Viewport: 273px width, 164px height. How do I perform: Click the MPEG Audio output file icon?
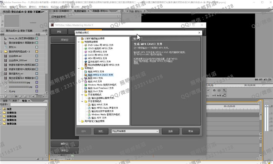coord(89,108)
